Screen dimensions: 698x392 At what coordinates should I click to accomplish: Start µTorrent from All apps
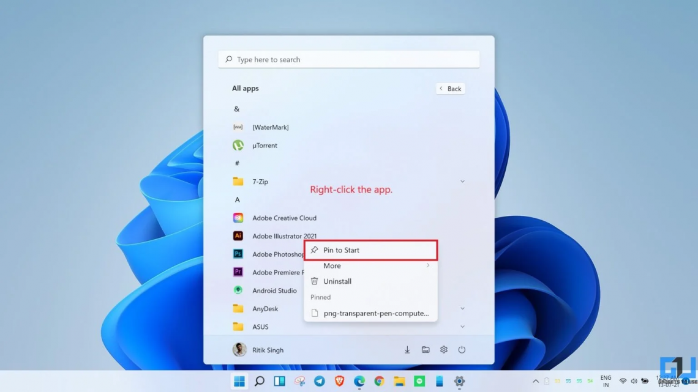point(265,145)
